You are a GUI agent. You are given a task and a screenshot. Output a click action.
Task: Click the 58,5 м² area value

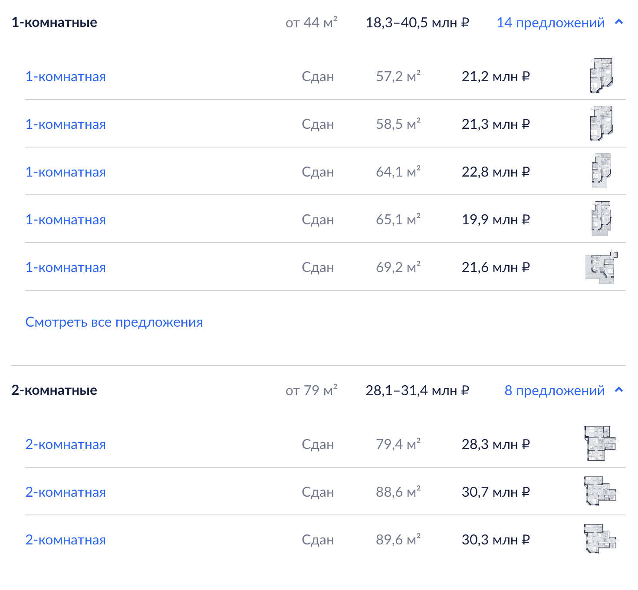click(x=398, y=124)
